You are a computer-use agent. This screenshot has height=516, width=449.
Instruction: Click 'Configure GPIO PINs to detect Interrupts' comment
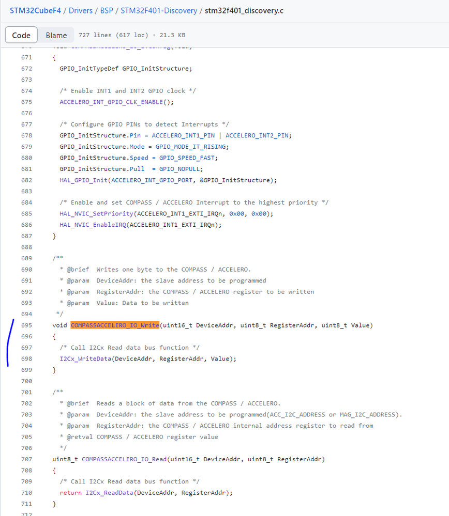[x=144, y=124]
